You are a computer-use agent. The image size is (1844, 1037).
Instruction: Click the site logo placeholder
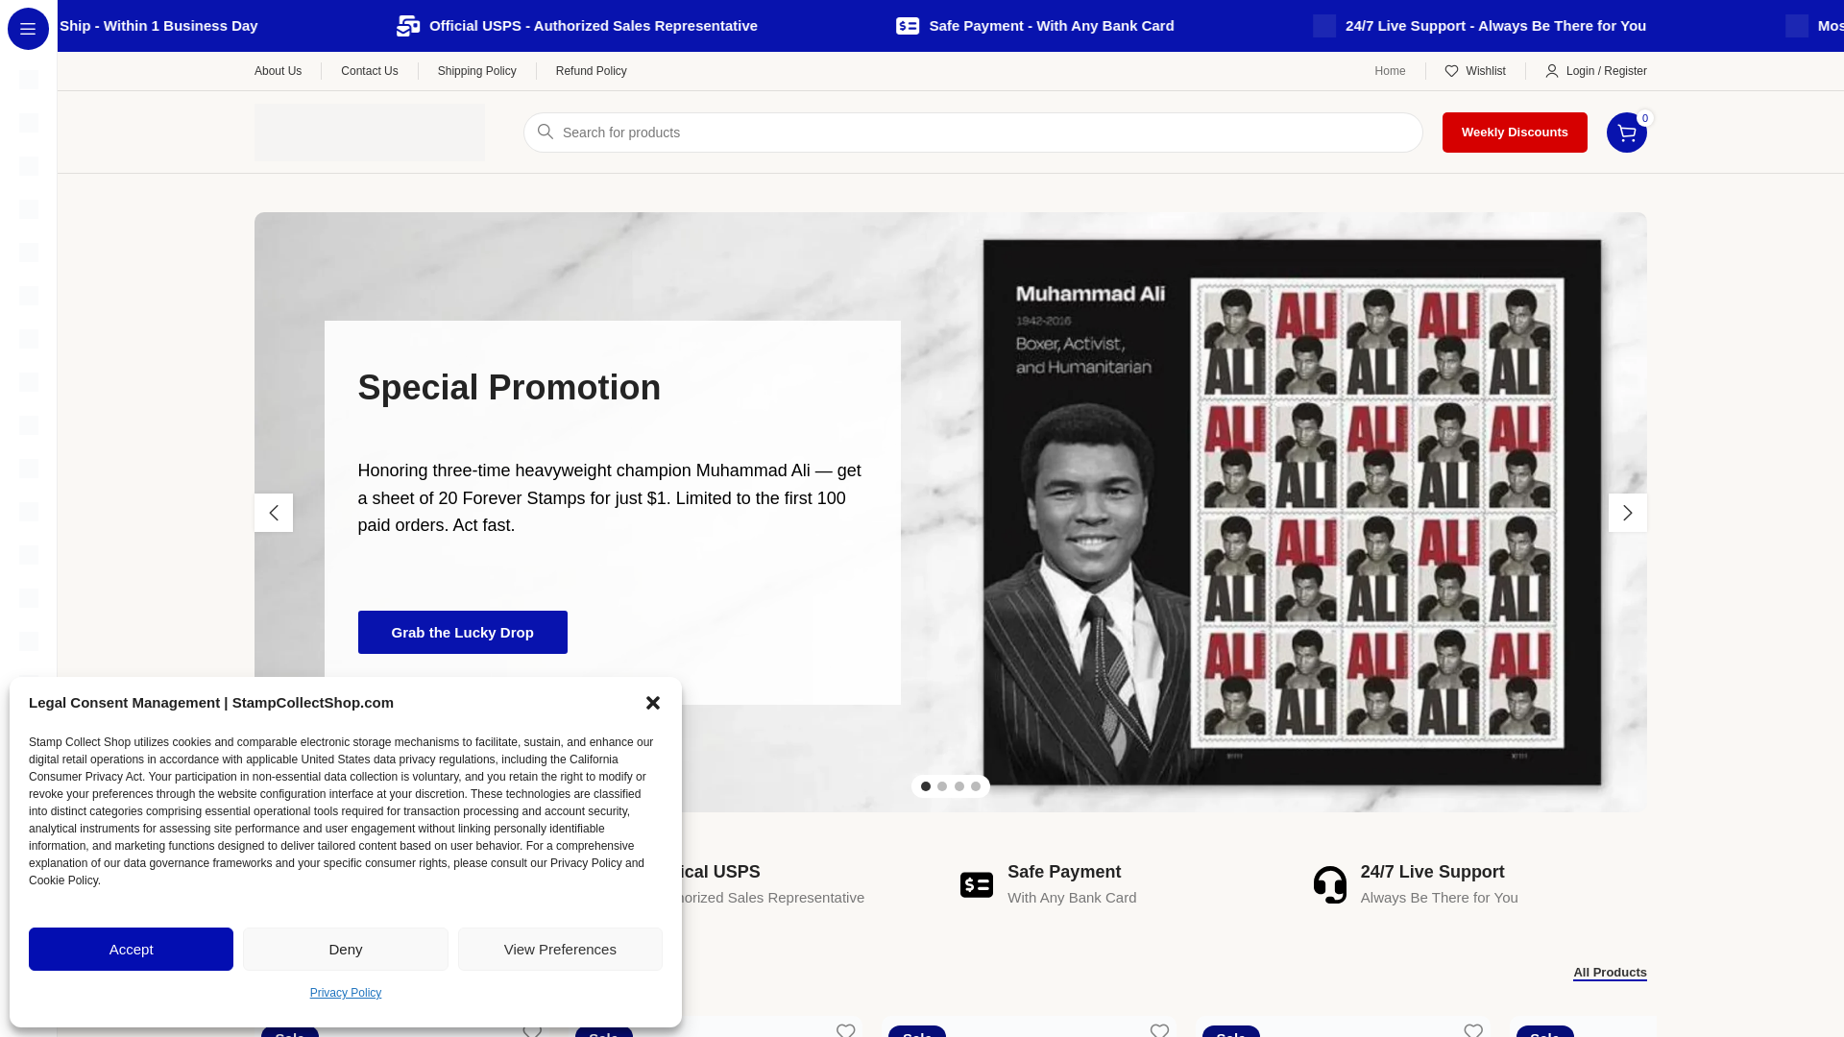click(370, 133)
